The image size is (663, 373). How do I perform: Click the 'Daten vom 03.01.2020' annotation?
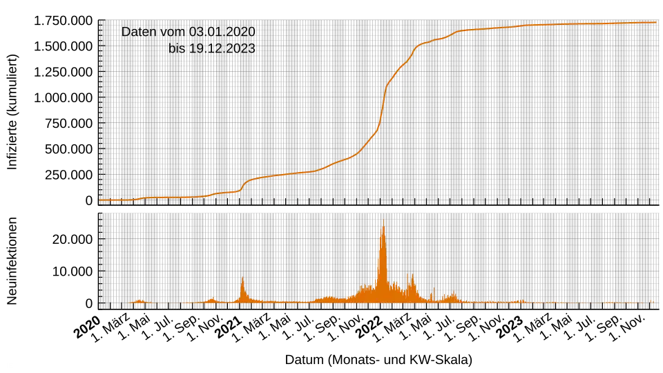tap(188, 32)
